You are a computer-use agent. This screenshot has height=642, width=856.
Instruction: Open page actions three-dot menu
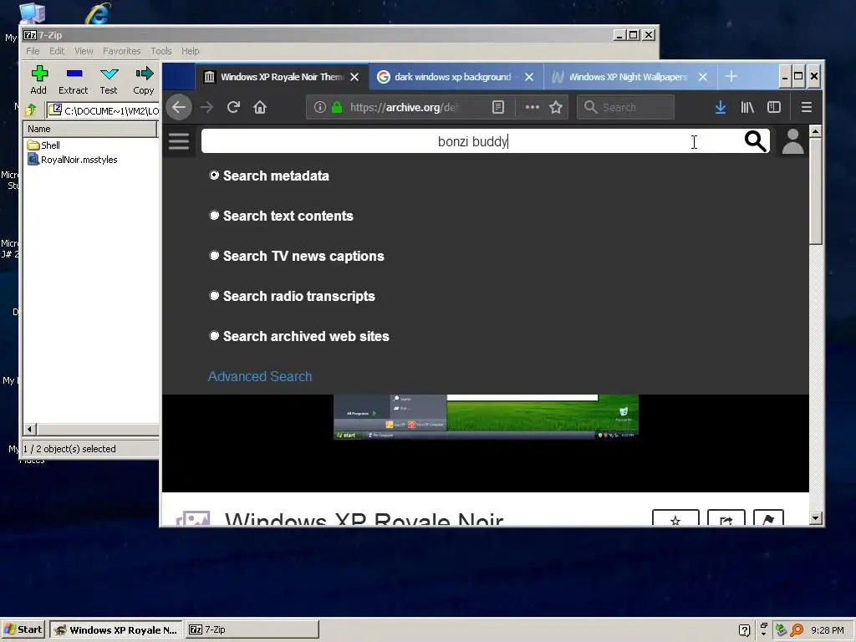click(532, 107)
